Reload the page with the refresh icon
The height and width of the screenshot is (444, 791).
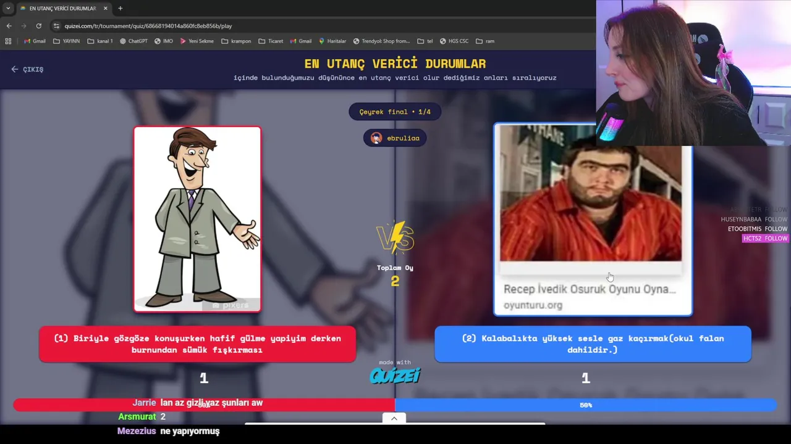(x=38, y=26)
